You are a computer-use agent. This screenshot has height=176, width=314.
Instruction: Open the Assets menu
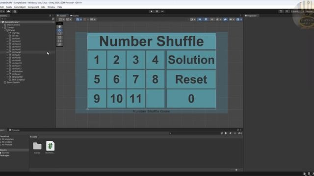(x=9, y=7)
